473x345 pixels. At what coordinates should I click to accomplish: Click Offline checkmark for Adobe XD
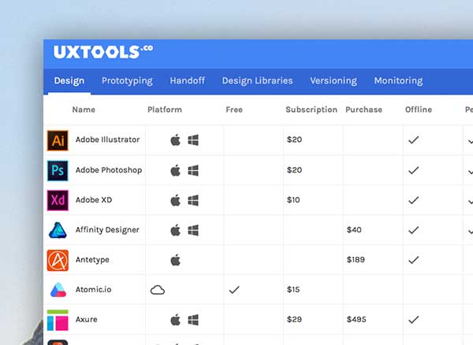point(414,200)
